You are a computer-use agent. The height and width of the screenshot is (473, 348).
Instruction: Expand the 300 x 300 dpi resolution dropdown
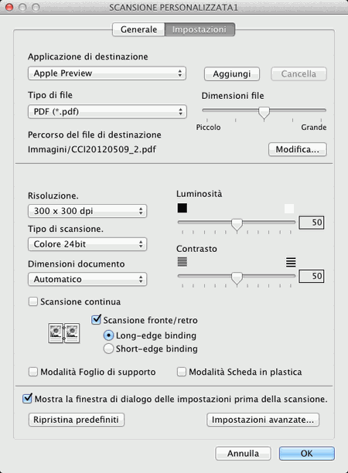tap(87, 211)
